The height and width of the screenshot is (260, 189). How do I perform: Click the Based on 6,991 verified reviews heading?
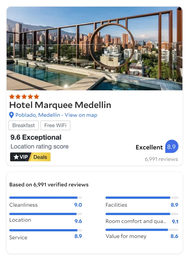tap(49, 185)
